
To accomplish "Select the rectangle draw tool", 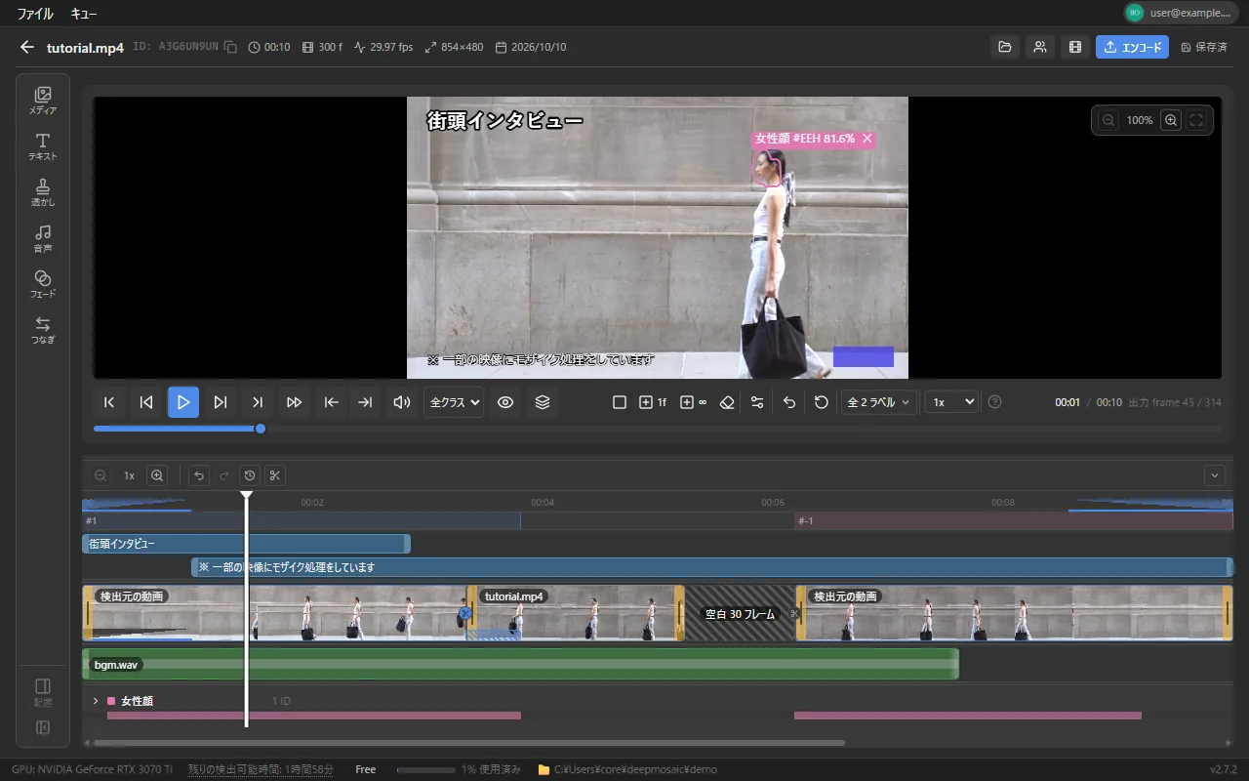I will [620, 402].
